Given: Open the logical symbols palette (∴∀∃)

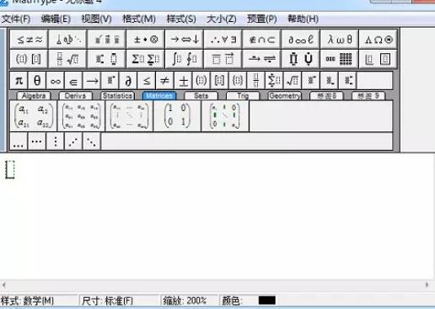Looking at the screenshot, I should click(223, 40).
